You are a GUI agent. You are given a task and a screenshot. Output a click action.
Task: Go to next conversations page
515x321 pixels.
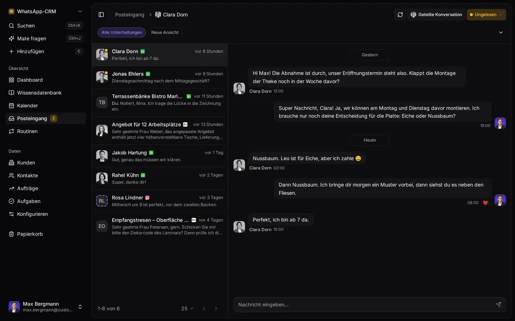coord(216,308)
